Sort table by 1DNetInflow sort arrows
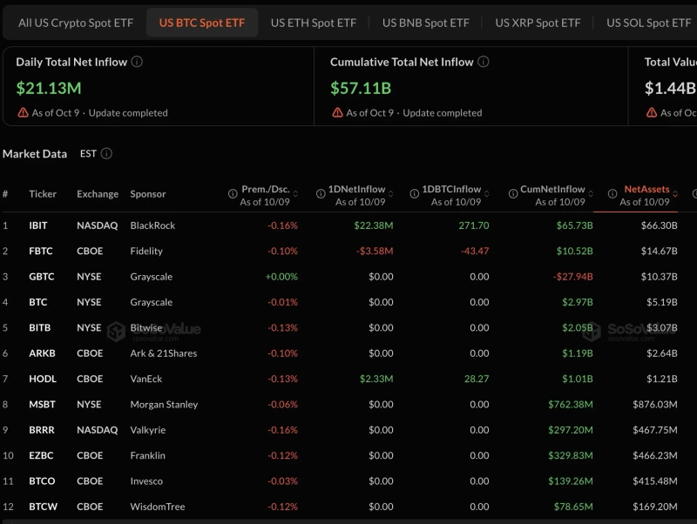This screenshot has width=697, height=524. [x=390, y=194]
